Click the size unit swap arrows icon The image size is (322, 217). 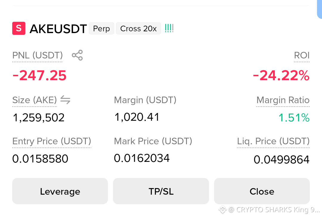pos(65,100)
